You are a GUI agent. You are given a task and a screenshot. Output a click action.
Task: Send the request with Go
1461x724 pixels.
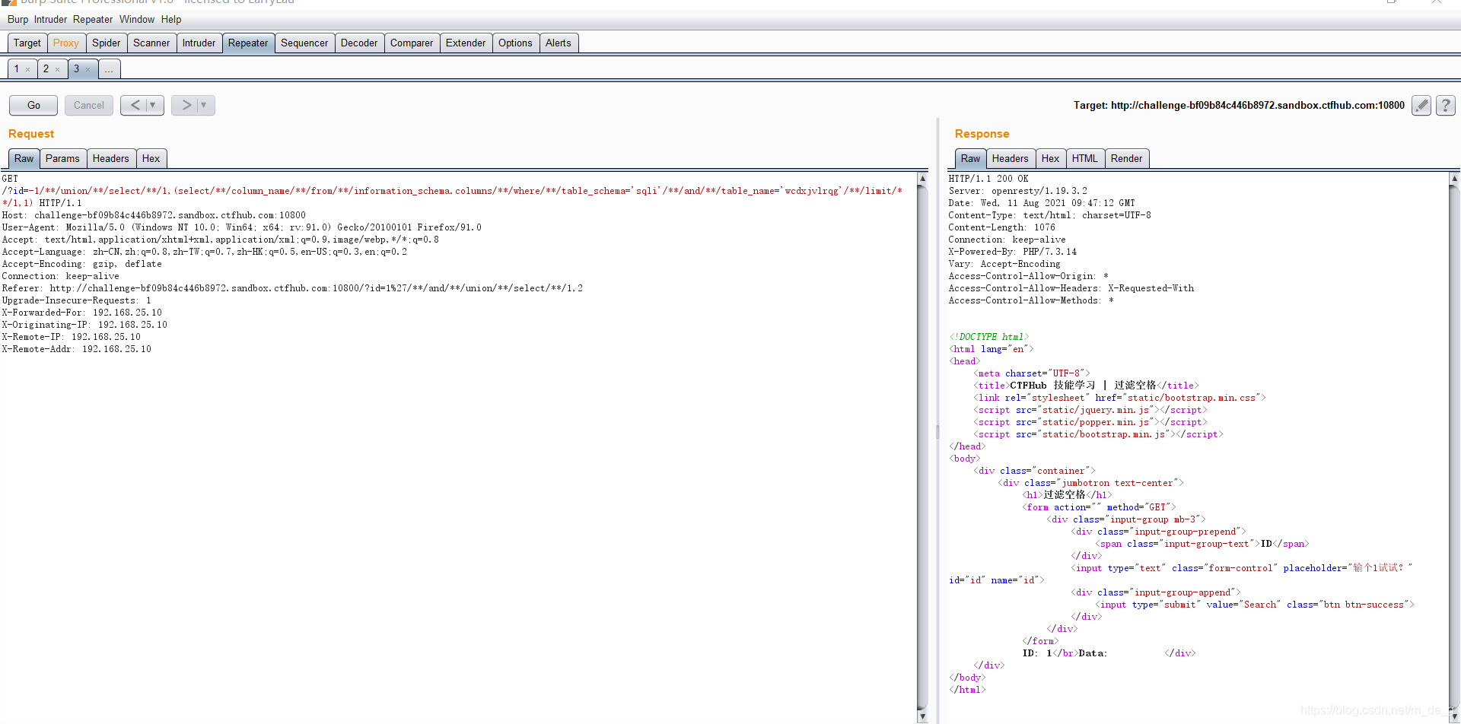pos(33,105)
